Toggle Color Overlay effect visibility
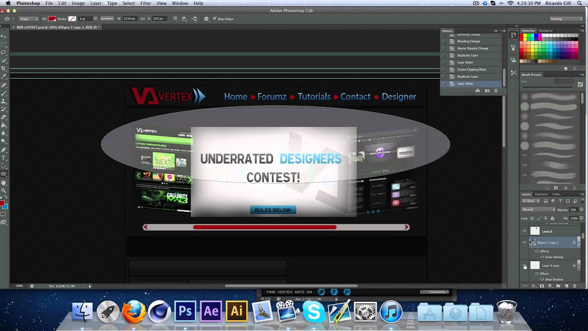The image size is (588, 331). point(542,257)
